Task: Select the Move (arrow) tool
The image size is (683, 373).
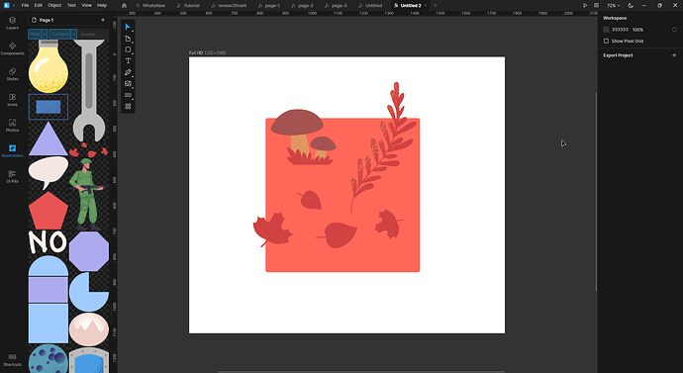Action: coord(128,27)
